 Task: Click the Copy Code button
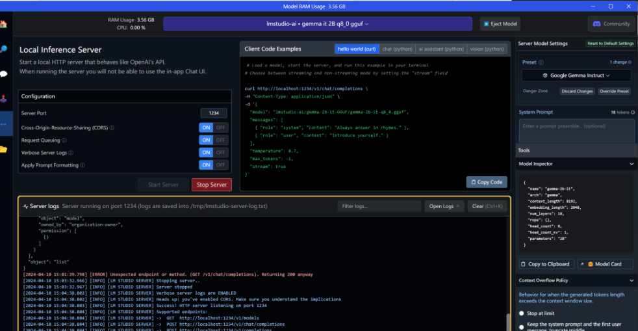click(486, 182)
